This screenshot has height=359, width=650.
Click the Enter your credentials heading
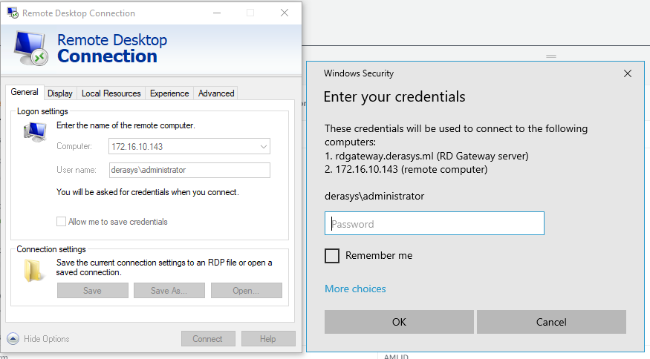394,97
